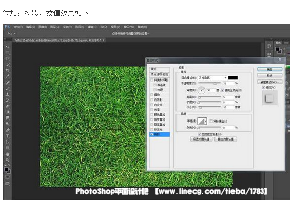Select the Gradient tool
The width and height of the screenshot is (293, 200).
[x=7, y=112]
